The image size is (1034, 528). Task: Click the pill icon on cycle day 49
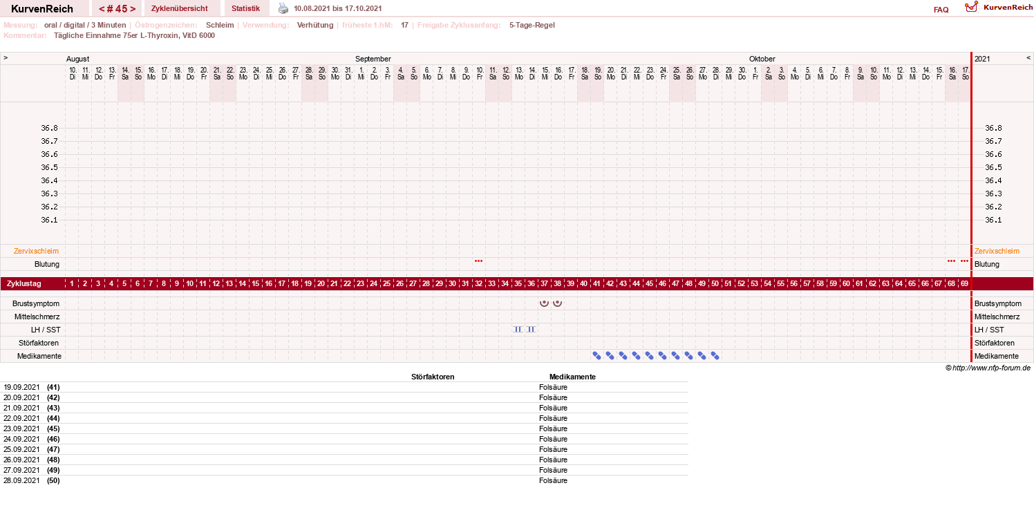(x=702, y=355)
